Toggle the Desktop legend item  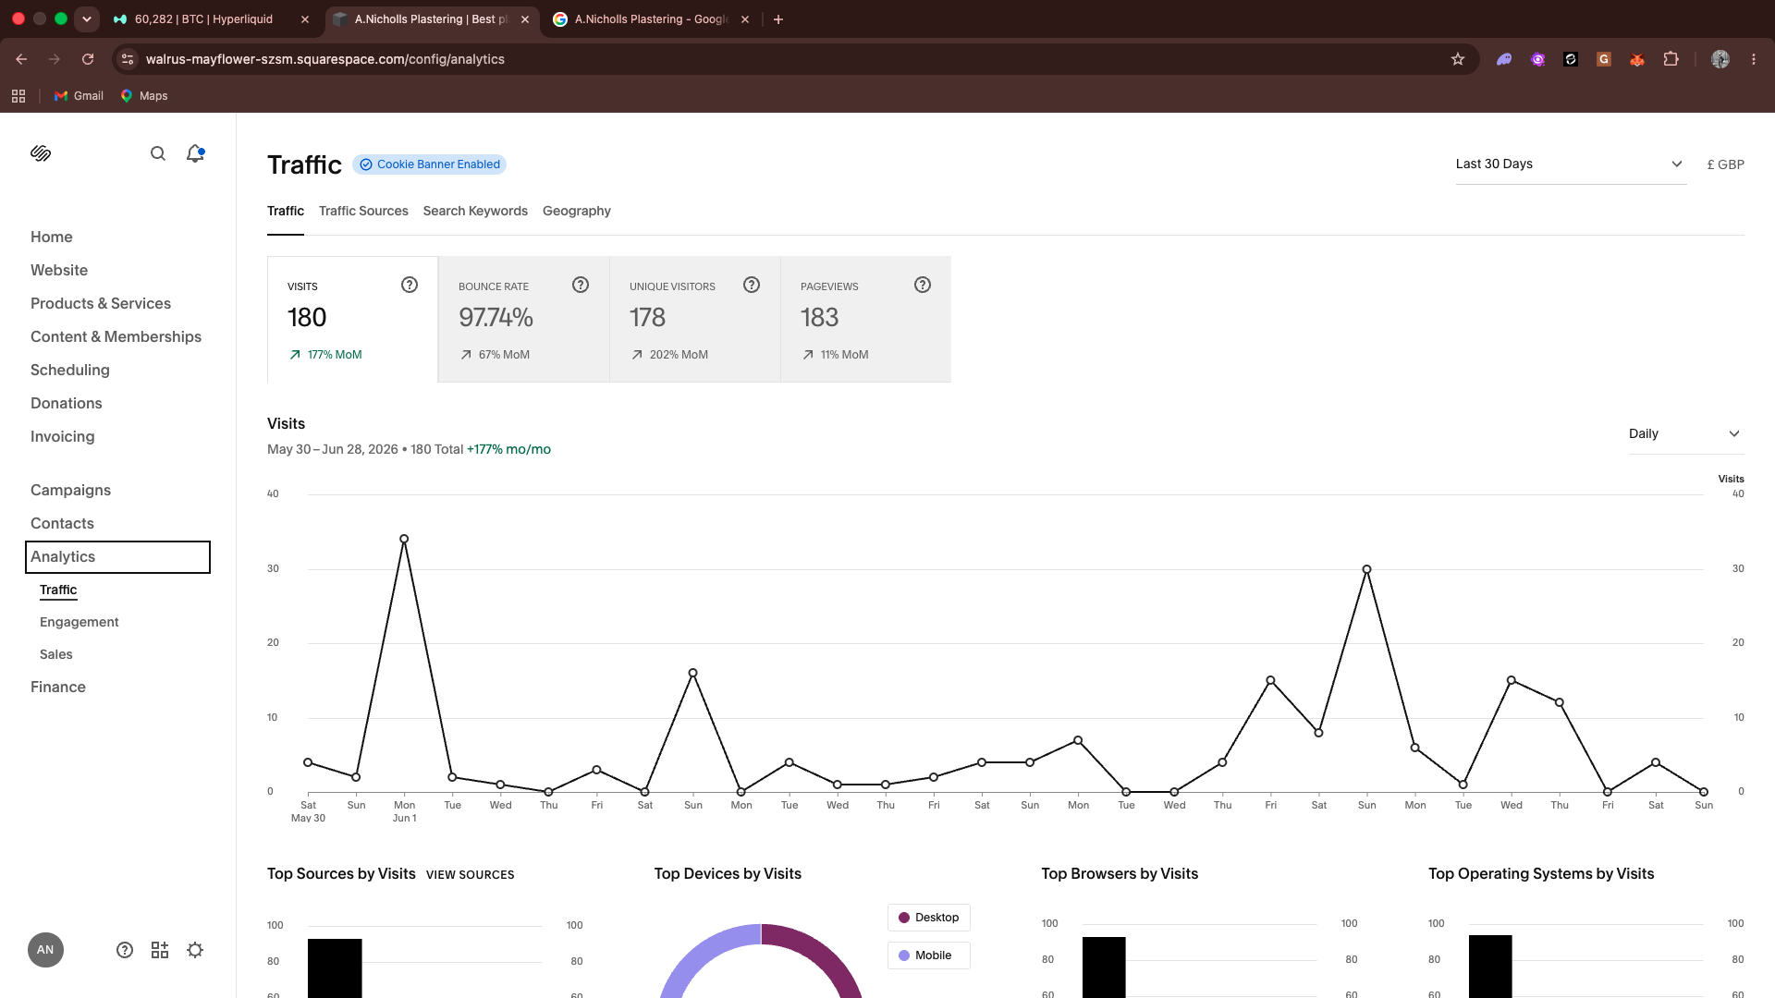click(x=929, y=918)
